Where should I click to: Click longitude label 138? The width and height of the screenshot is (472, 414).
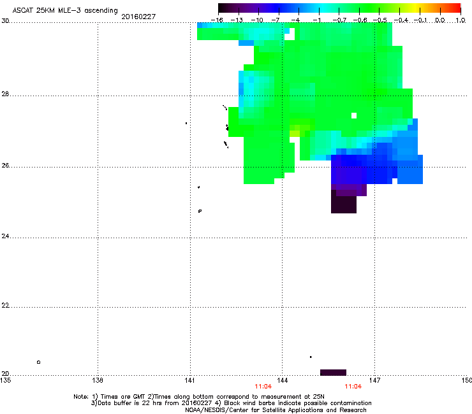pyautogui.click(x=98, y=380)
